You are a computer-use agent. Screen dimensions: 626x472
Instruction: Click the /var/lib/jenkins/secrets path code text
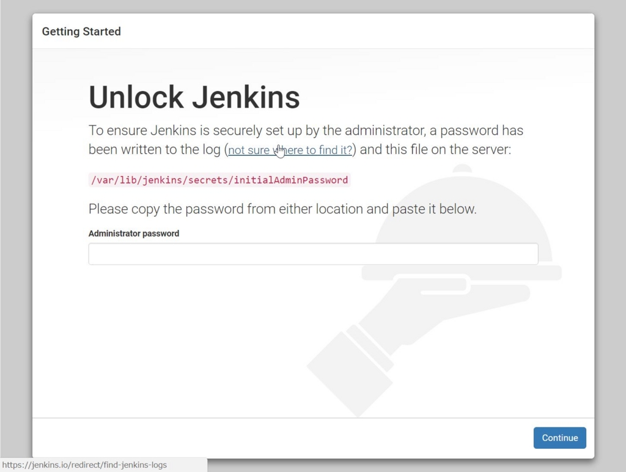(219, 180)
